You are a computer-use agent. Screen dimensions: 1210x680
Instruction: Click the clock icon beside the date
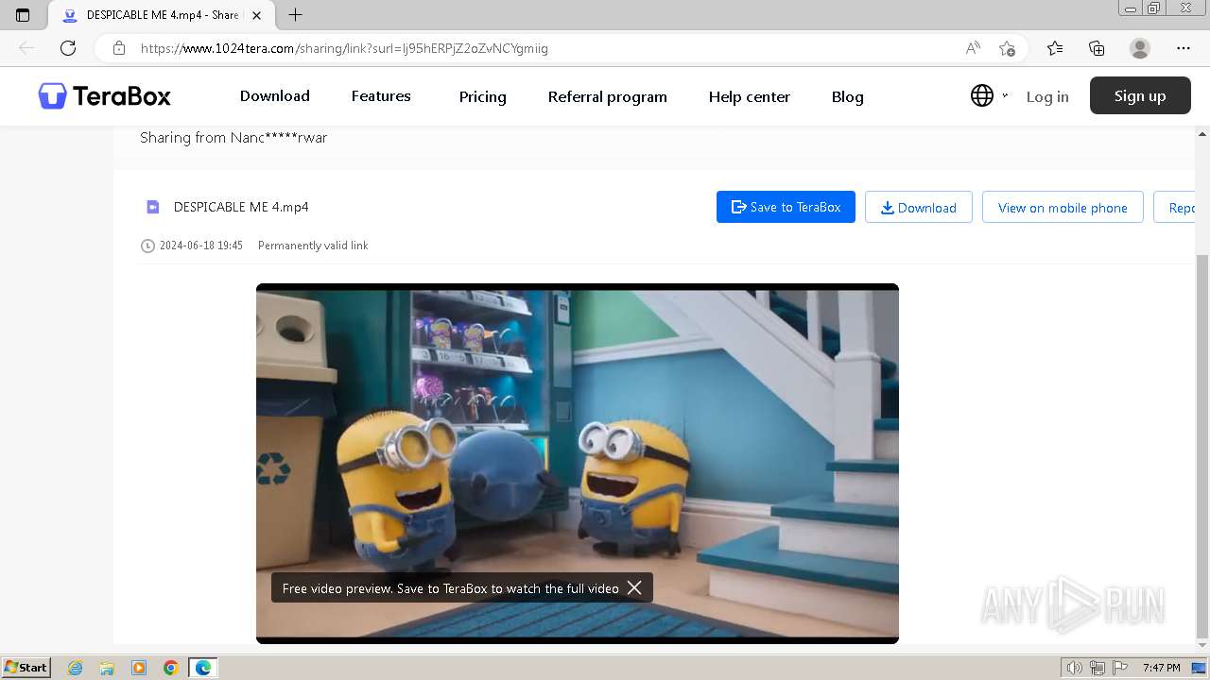(x=147, y=246)
